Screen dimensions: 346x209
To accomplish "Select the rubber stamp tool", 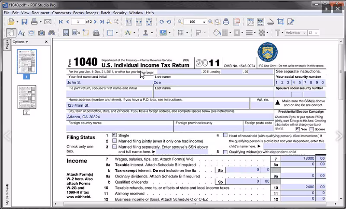I will pyautogui.click(x=145, y=33).
